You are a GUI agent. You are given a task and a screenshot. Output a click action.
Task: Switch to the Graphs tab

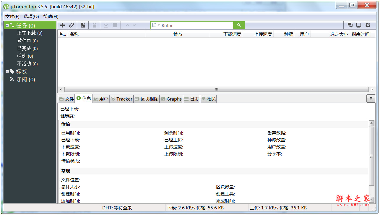(171, 99)
